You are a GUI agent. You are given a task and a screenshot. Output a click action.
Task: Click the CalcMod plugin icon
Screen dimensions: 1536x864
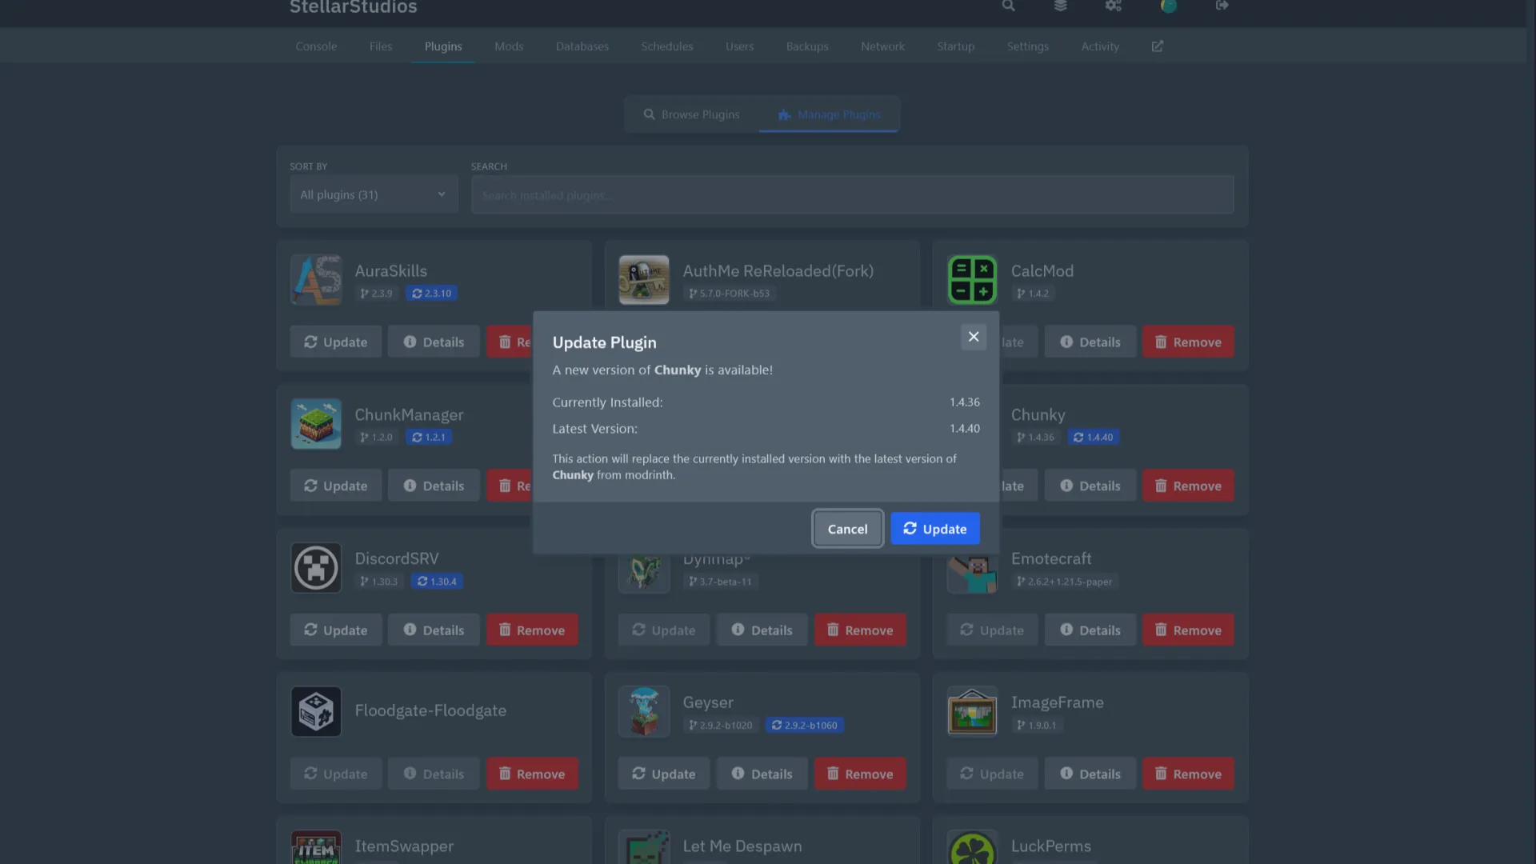coord(972,280)
